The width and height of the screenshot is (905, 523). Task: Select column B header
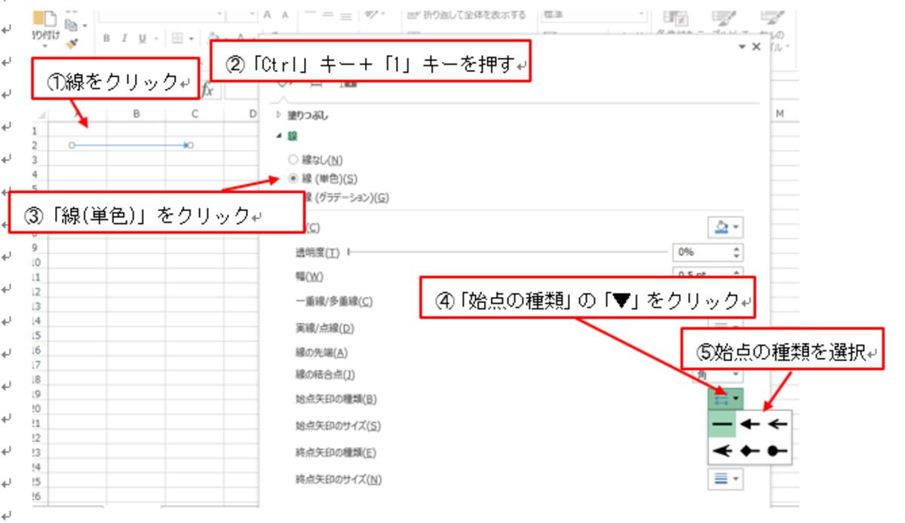click(x=136, y=113)
